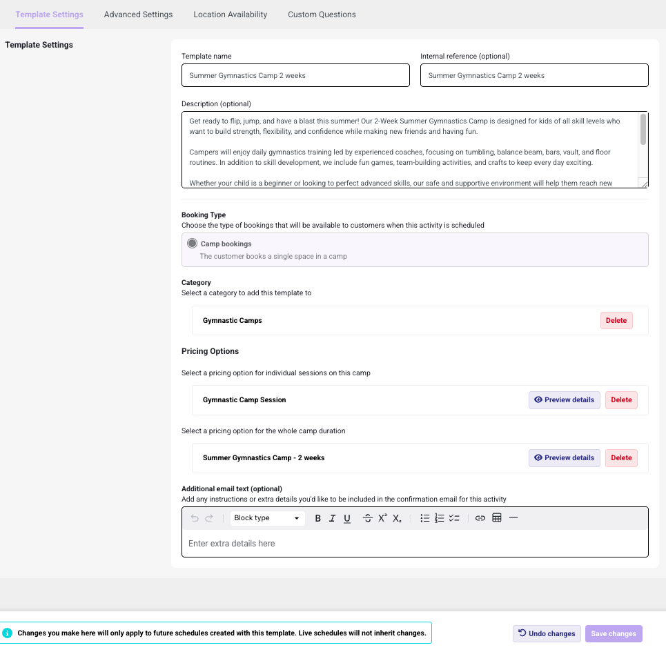The width and height of the screenshot is (666, 652).
Task: Click the description textarea resize handle
Action: point(645,184)
